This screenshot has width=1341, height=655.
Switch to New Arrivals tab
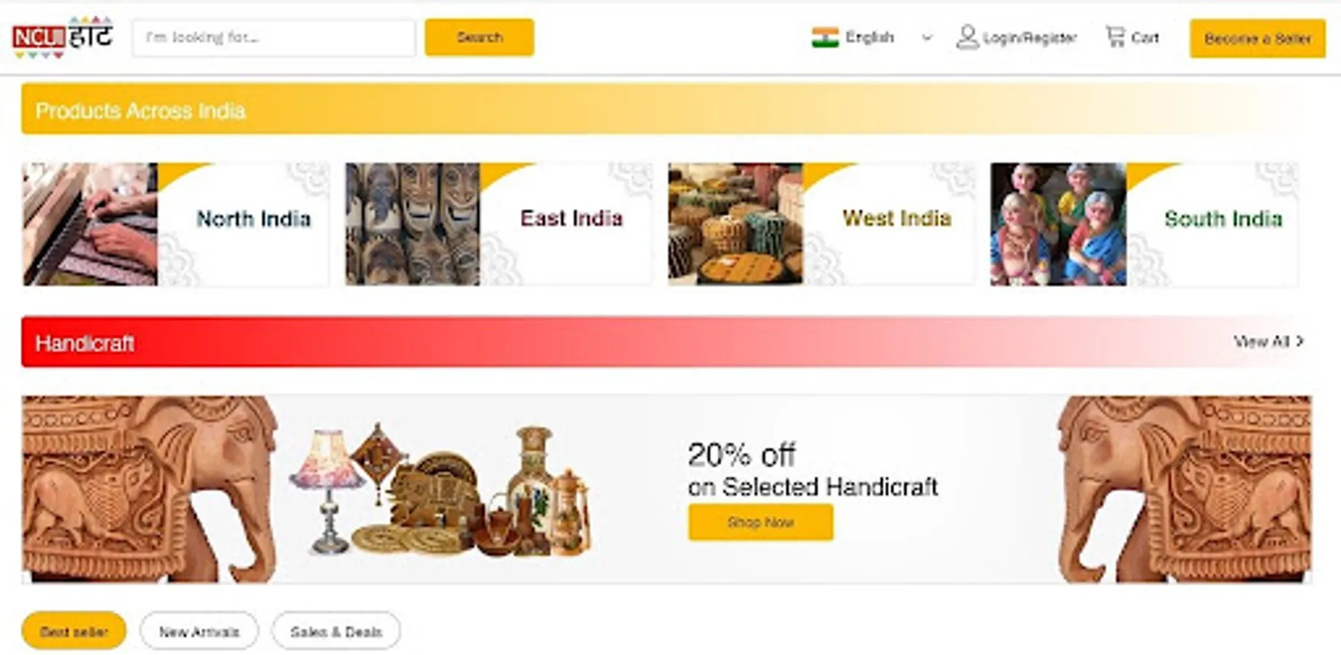click(x=199, y=631)
